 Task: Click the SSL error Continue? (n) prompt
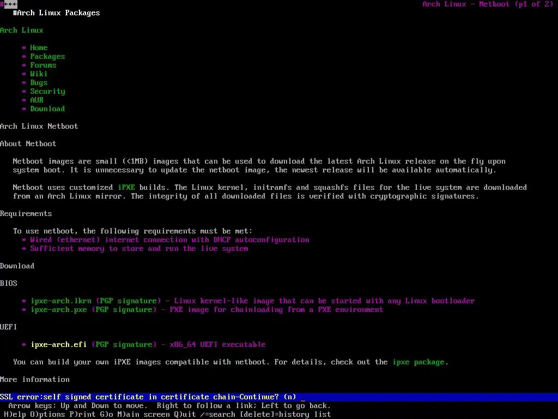tap(279, 397)
